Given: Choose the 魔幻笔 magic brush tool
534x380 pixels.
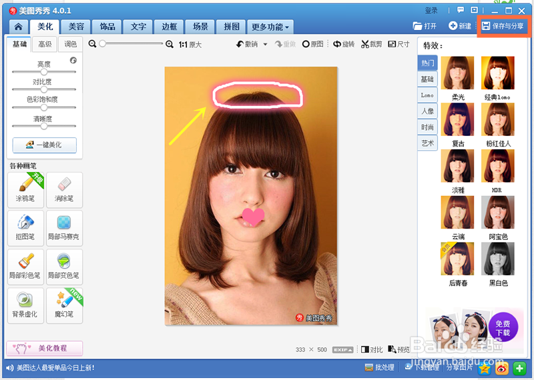Looking at the screenshot, I should (64, 305).
